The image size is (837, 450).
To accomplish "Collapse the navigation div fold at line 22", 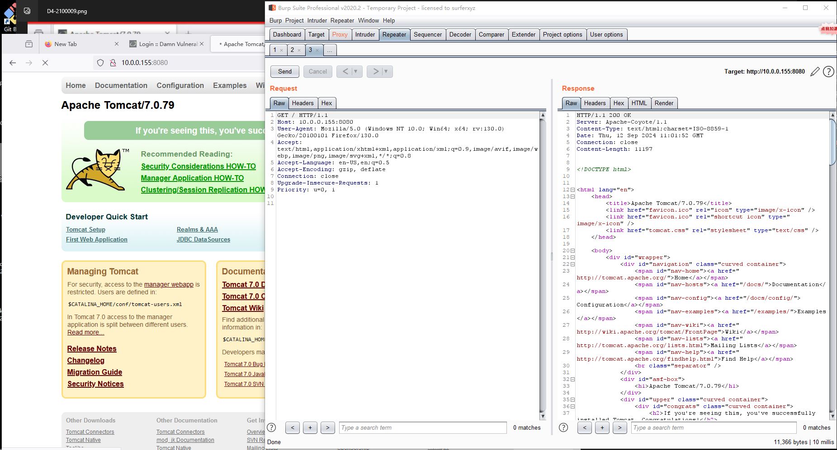I will (573, 264).
